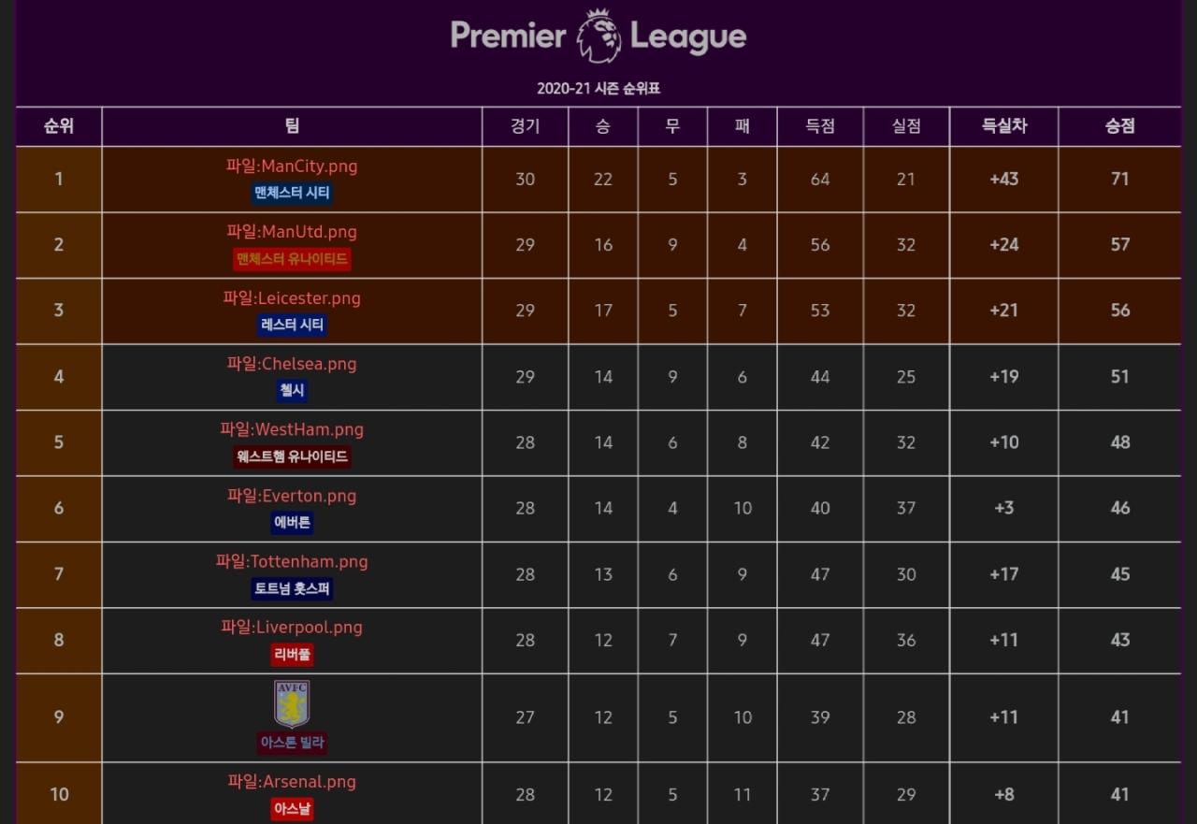Open the 파일:WestHam.png file link
The height and width of the screenshot is (824, 1197).
point(292,430)
